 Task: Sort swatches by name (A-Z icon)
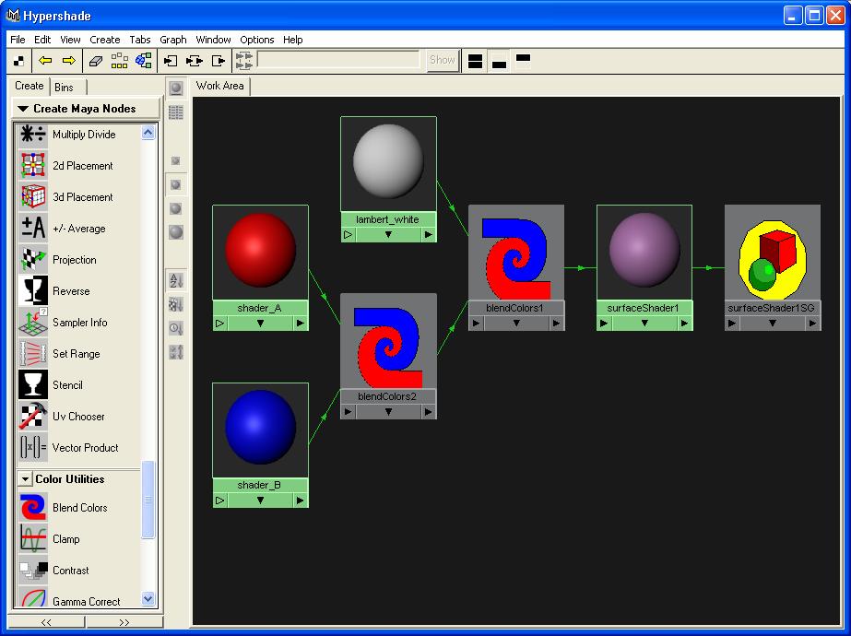tap(175, 280)
